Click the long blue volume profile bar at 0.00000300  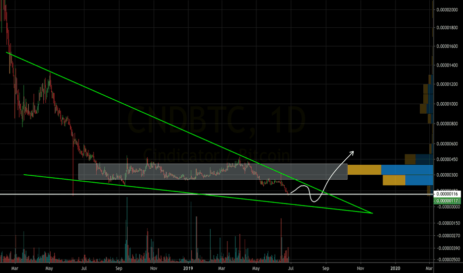point(407,170)
